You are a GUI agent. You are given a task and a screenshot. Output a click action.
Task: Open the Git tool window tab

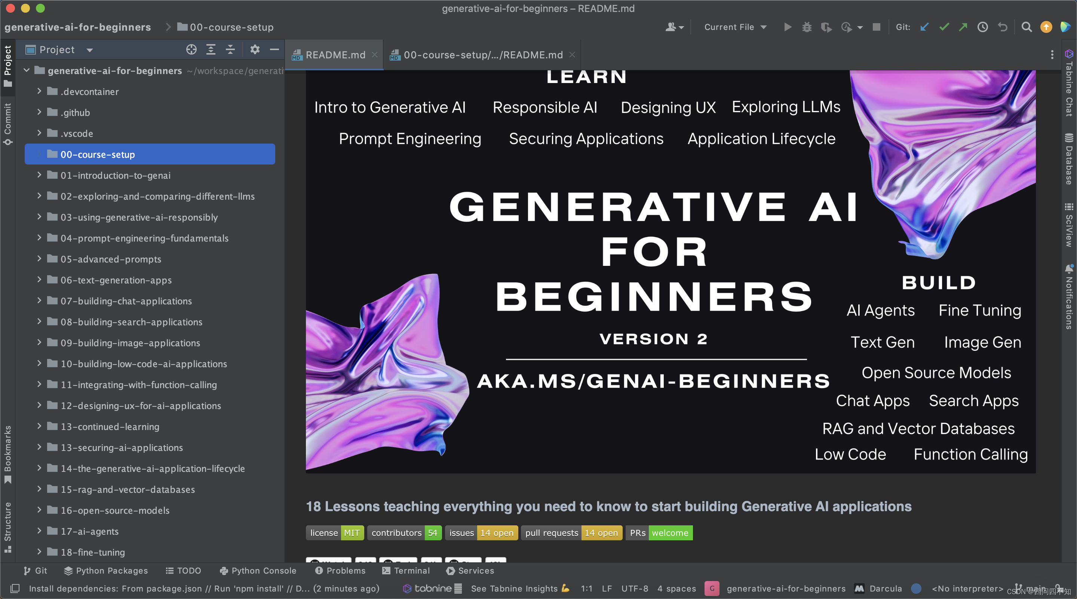point(36,571)
